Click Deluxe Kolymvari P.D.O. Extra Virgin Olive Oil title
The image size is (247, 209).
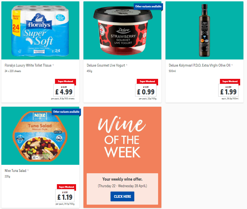200,65
